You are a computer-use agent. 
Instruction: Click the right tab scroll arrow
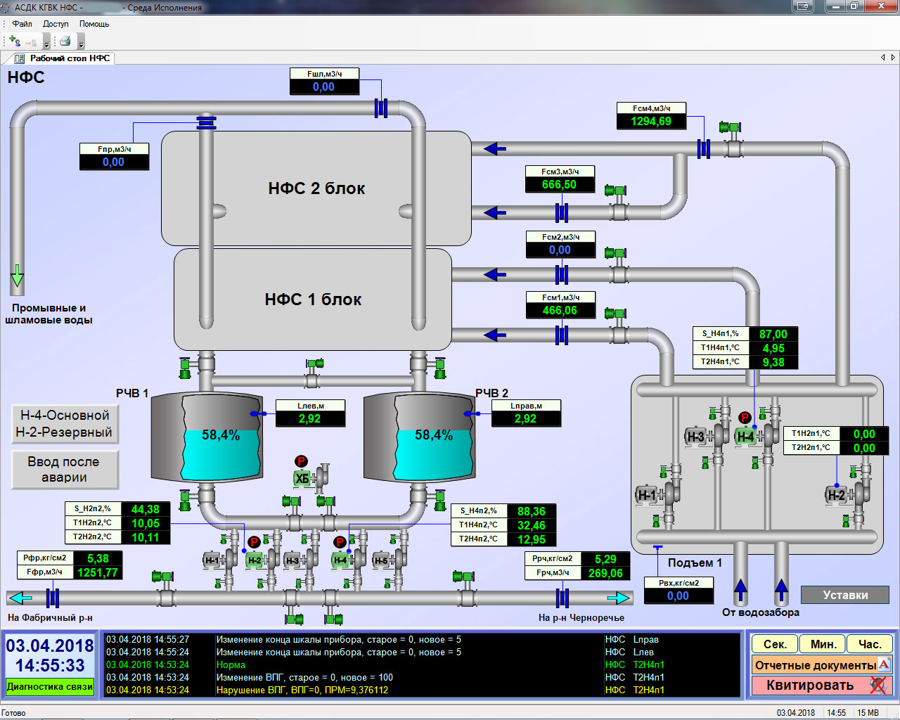893,58
